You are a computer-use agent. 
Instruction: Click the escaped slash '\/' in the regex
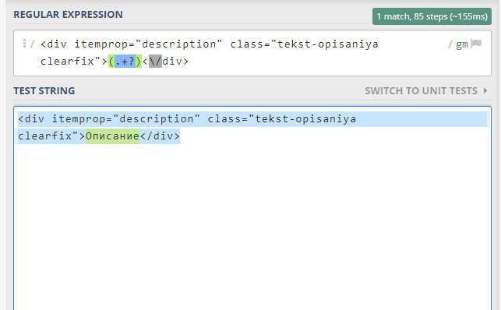[x=155, y=61]
